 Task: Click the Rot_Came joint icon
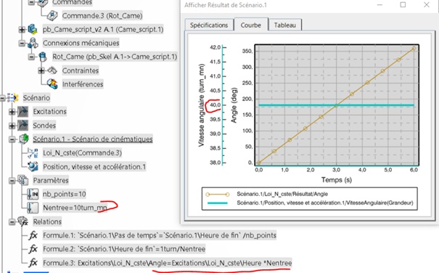click(43, 57)
